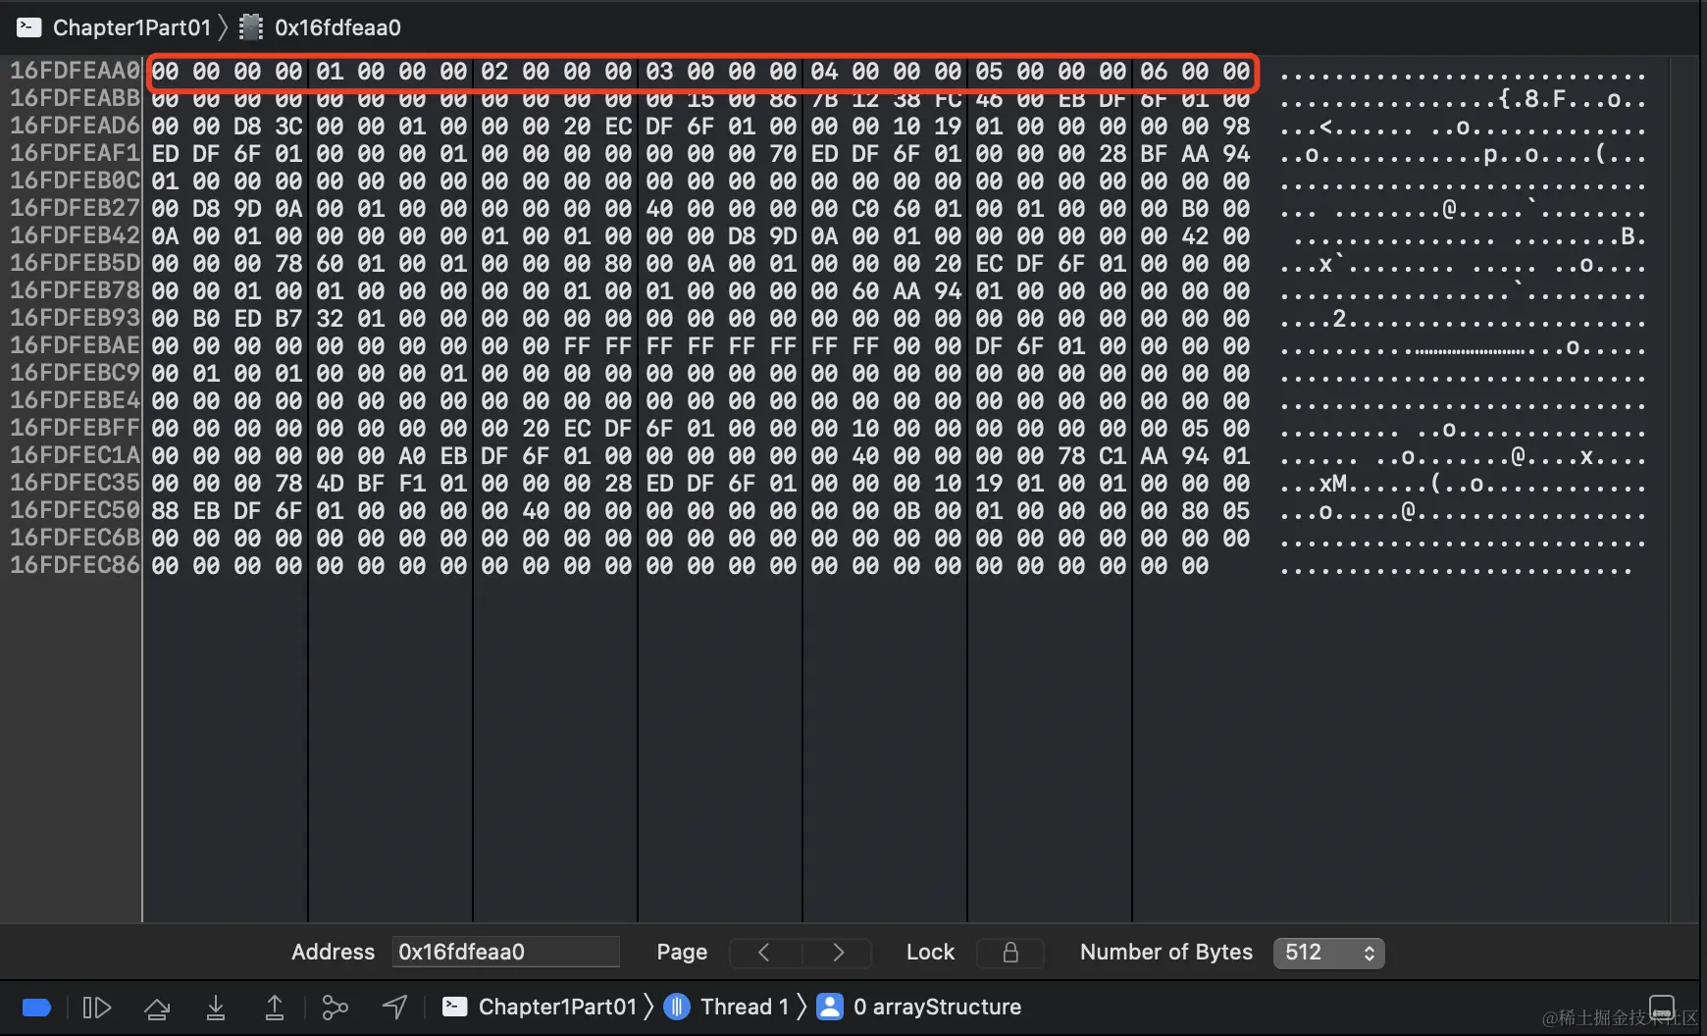Viewport: 1707px width, 1036px height.
Task: Click the Continue/Pause program execution icon
Action: pyautogui.click(x=96, y=1008)
